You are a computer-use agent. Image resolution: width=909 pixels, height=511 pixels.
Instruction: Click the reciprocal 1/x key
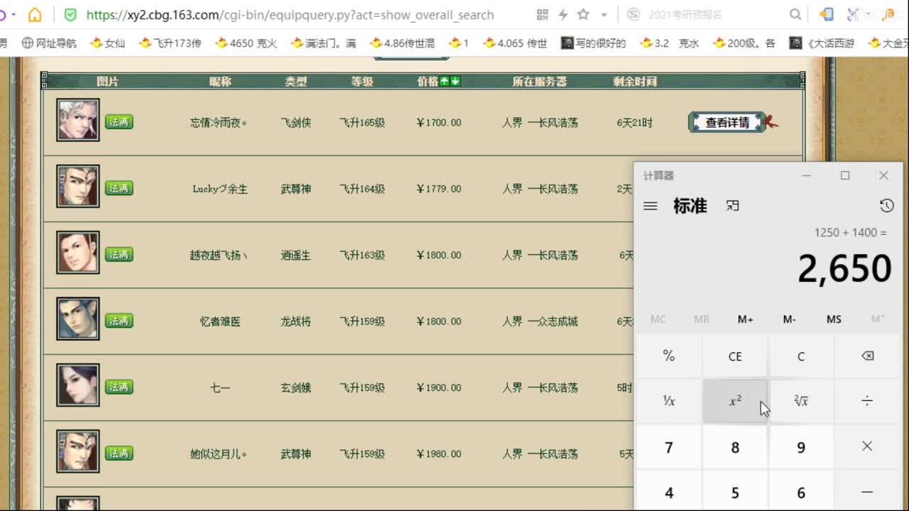(669, 401)
